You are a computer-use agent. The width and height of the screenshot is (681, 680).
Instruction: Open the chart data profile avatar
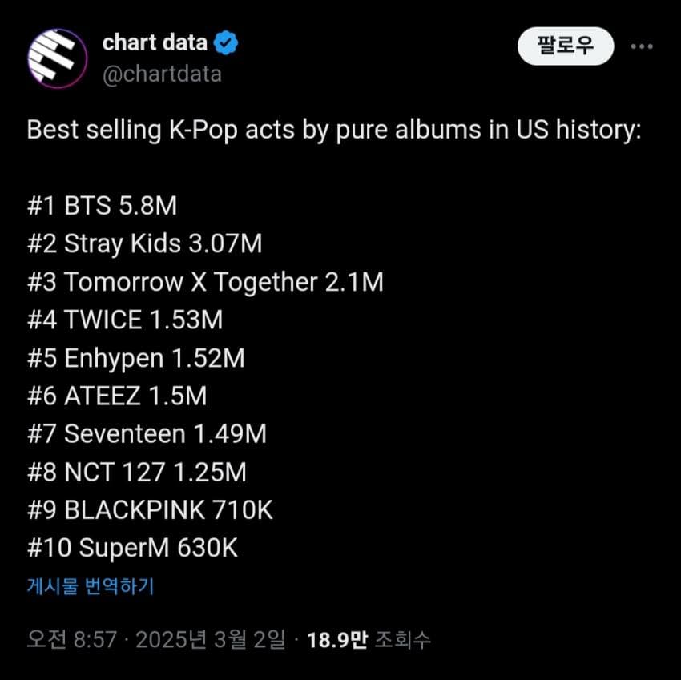click(x=57, y=58)
